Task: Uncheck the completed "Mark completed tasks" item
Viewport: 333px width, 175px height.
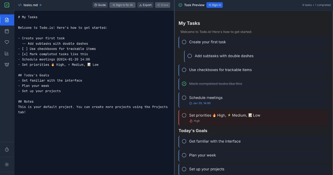Action: pyautogui.click(x=184, y=84)
